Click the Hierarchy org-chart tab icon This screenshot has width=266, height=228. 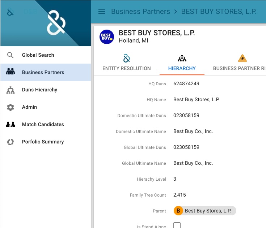pyautogui.click(x=182, y=58)
